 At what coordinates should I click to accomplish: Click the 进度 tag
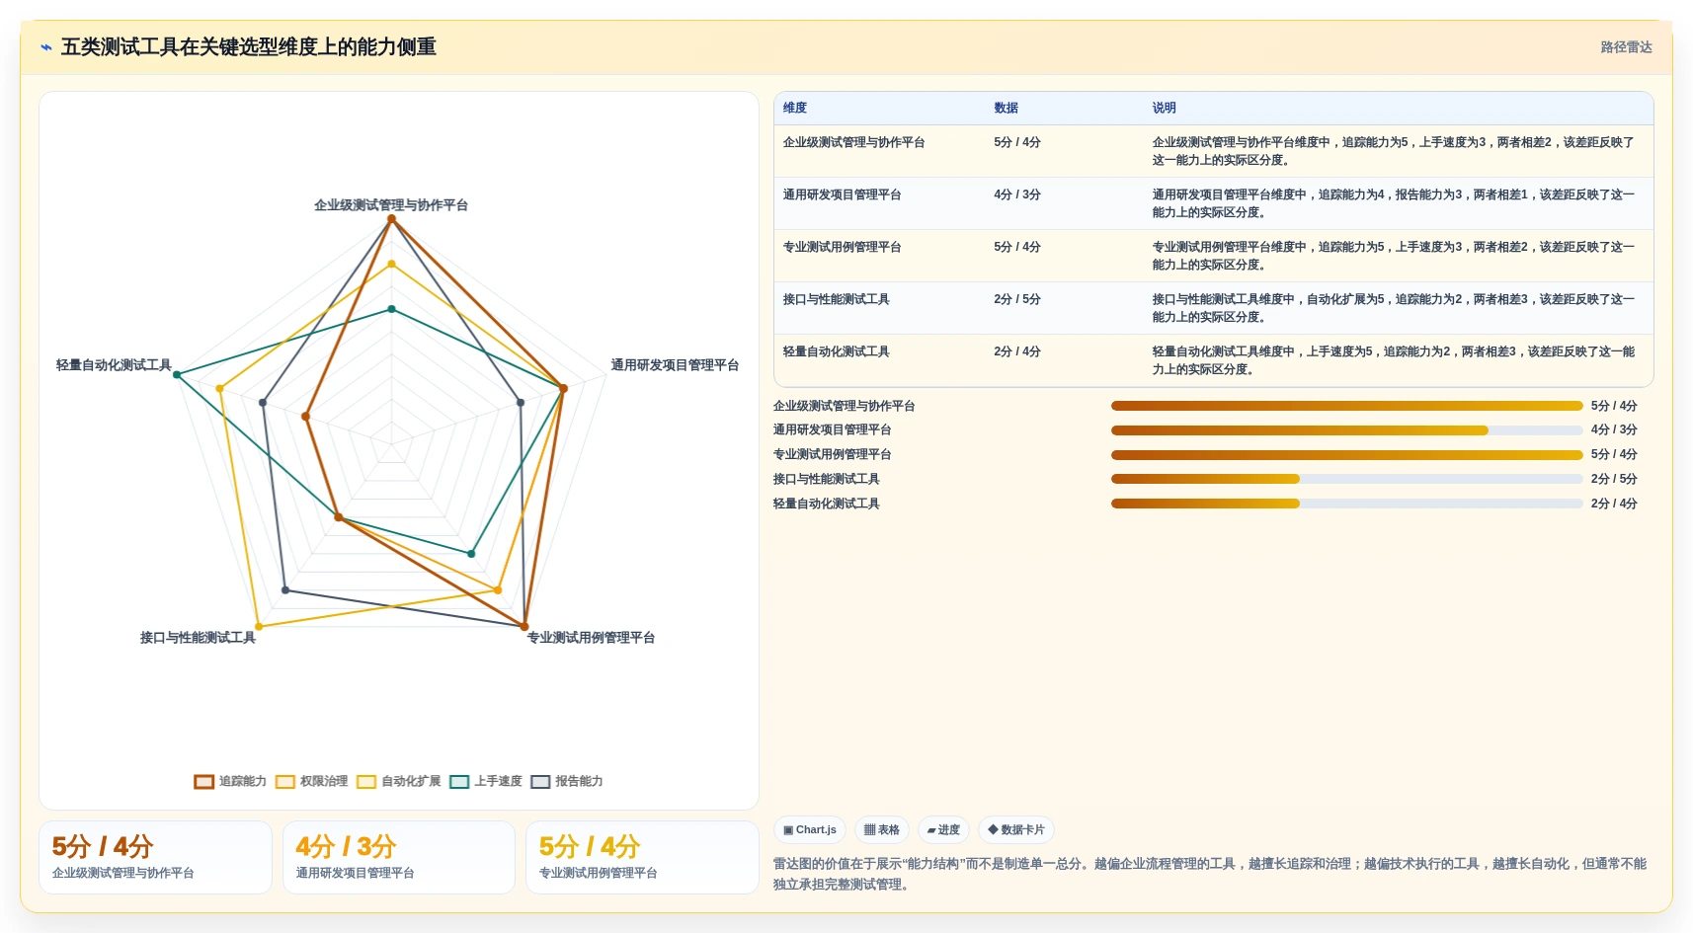[943, 830]
